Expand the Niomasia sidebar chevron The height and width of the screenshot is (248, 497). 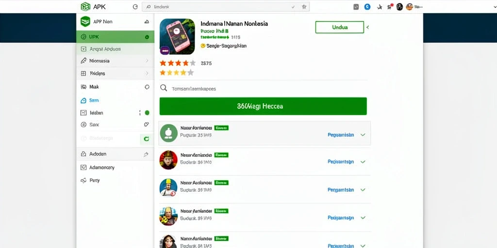(147, 61)
